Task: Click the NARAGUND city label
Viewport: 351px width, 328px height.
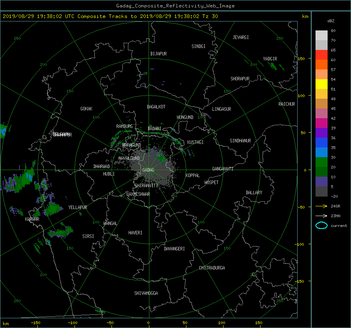Action: 132,145
